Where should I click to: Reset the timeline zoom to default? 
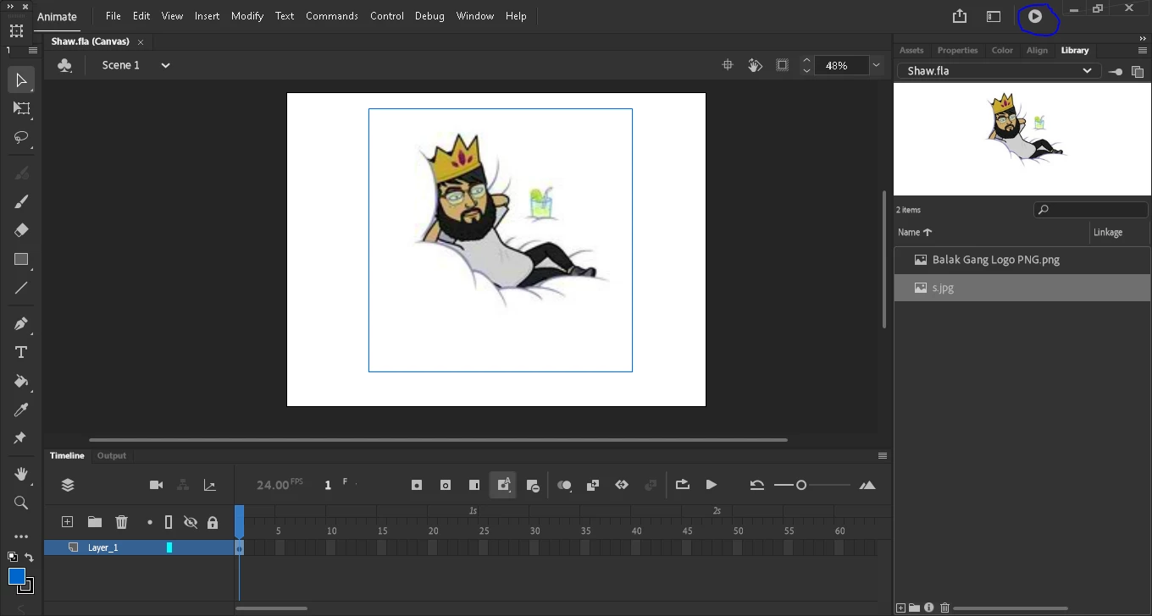click(x=756, y=485)
